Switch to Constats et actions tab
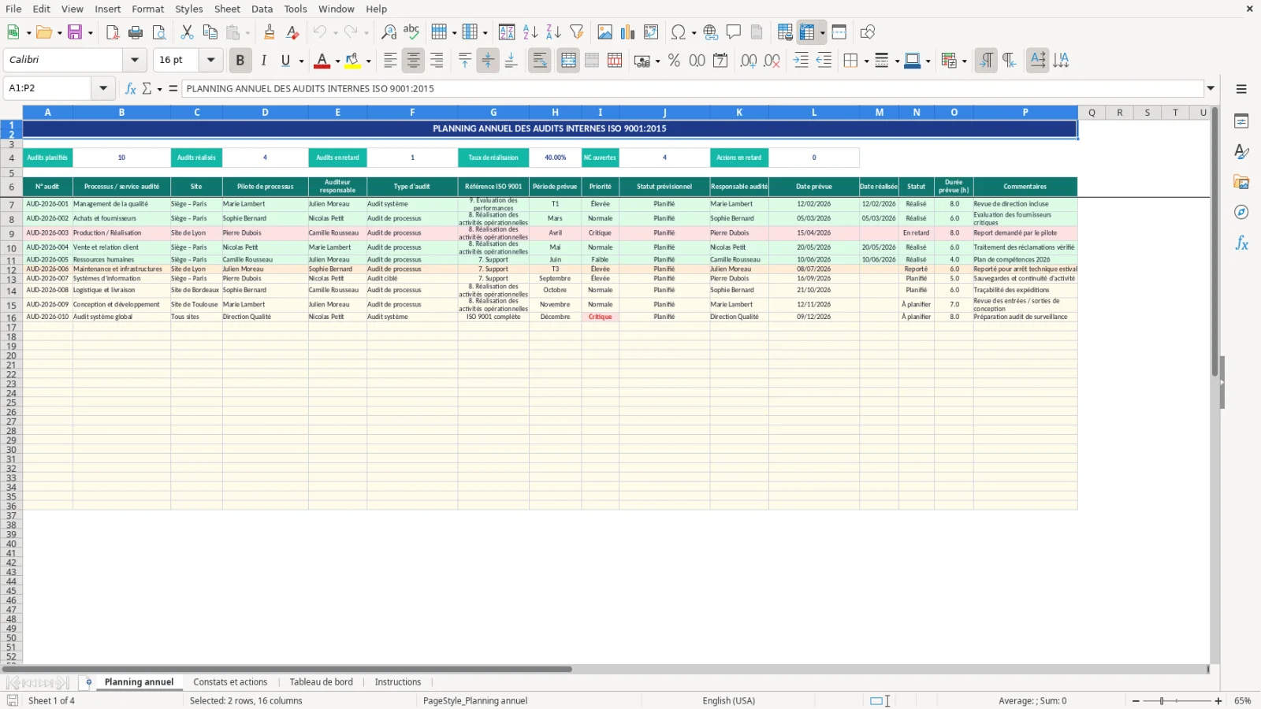 pyautogui.click(x=230, y=682)
